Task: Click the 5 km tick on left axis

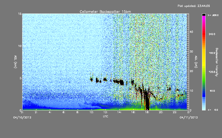Action: point(21,78)
